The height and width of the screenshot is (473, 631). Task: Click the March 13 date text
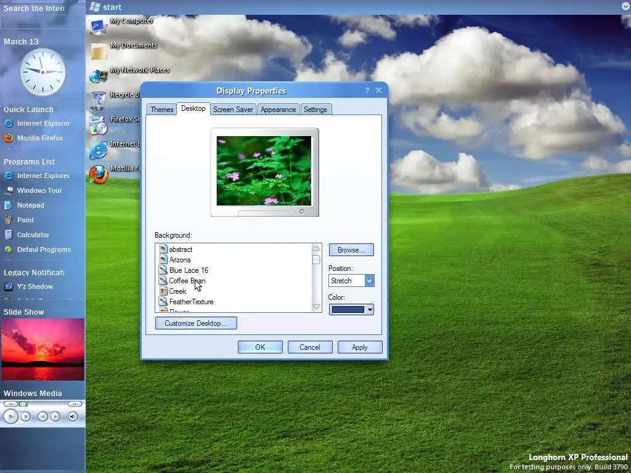tap(22, 41)
